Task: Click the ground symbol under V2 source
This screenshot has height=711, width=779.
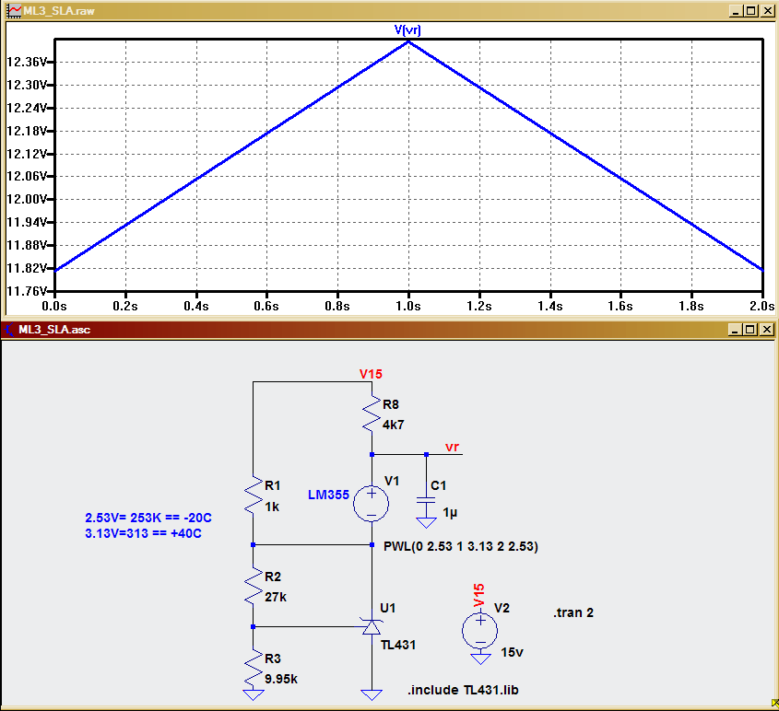Action: point(480,659)
